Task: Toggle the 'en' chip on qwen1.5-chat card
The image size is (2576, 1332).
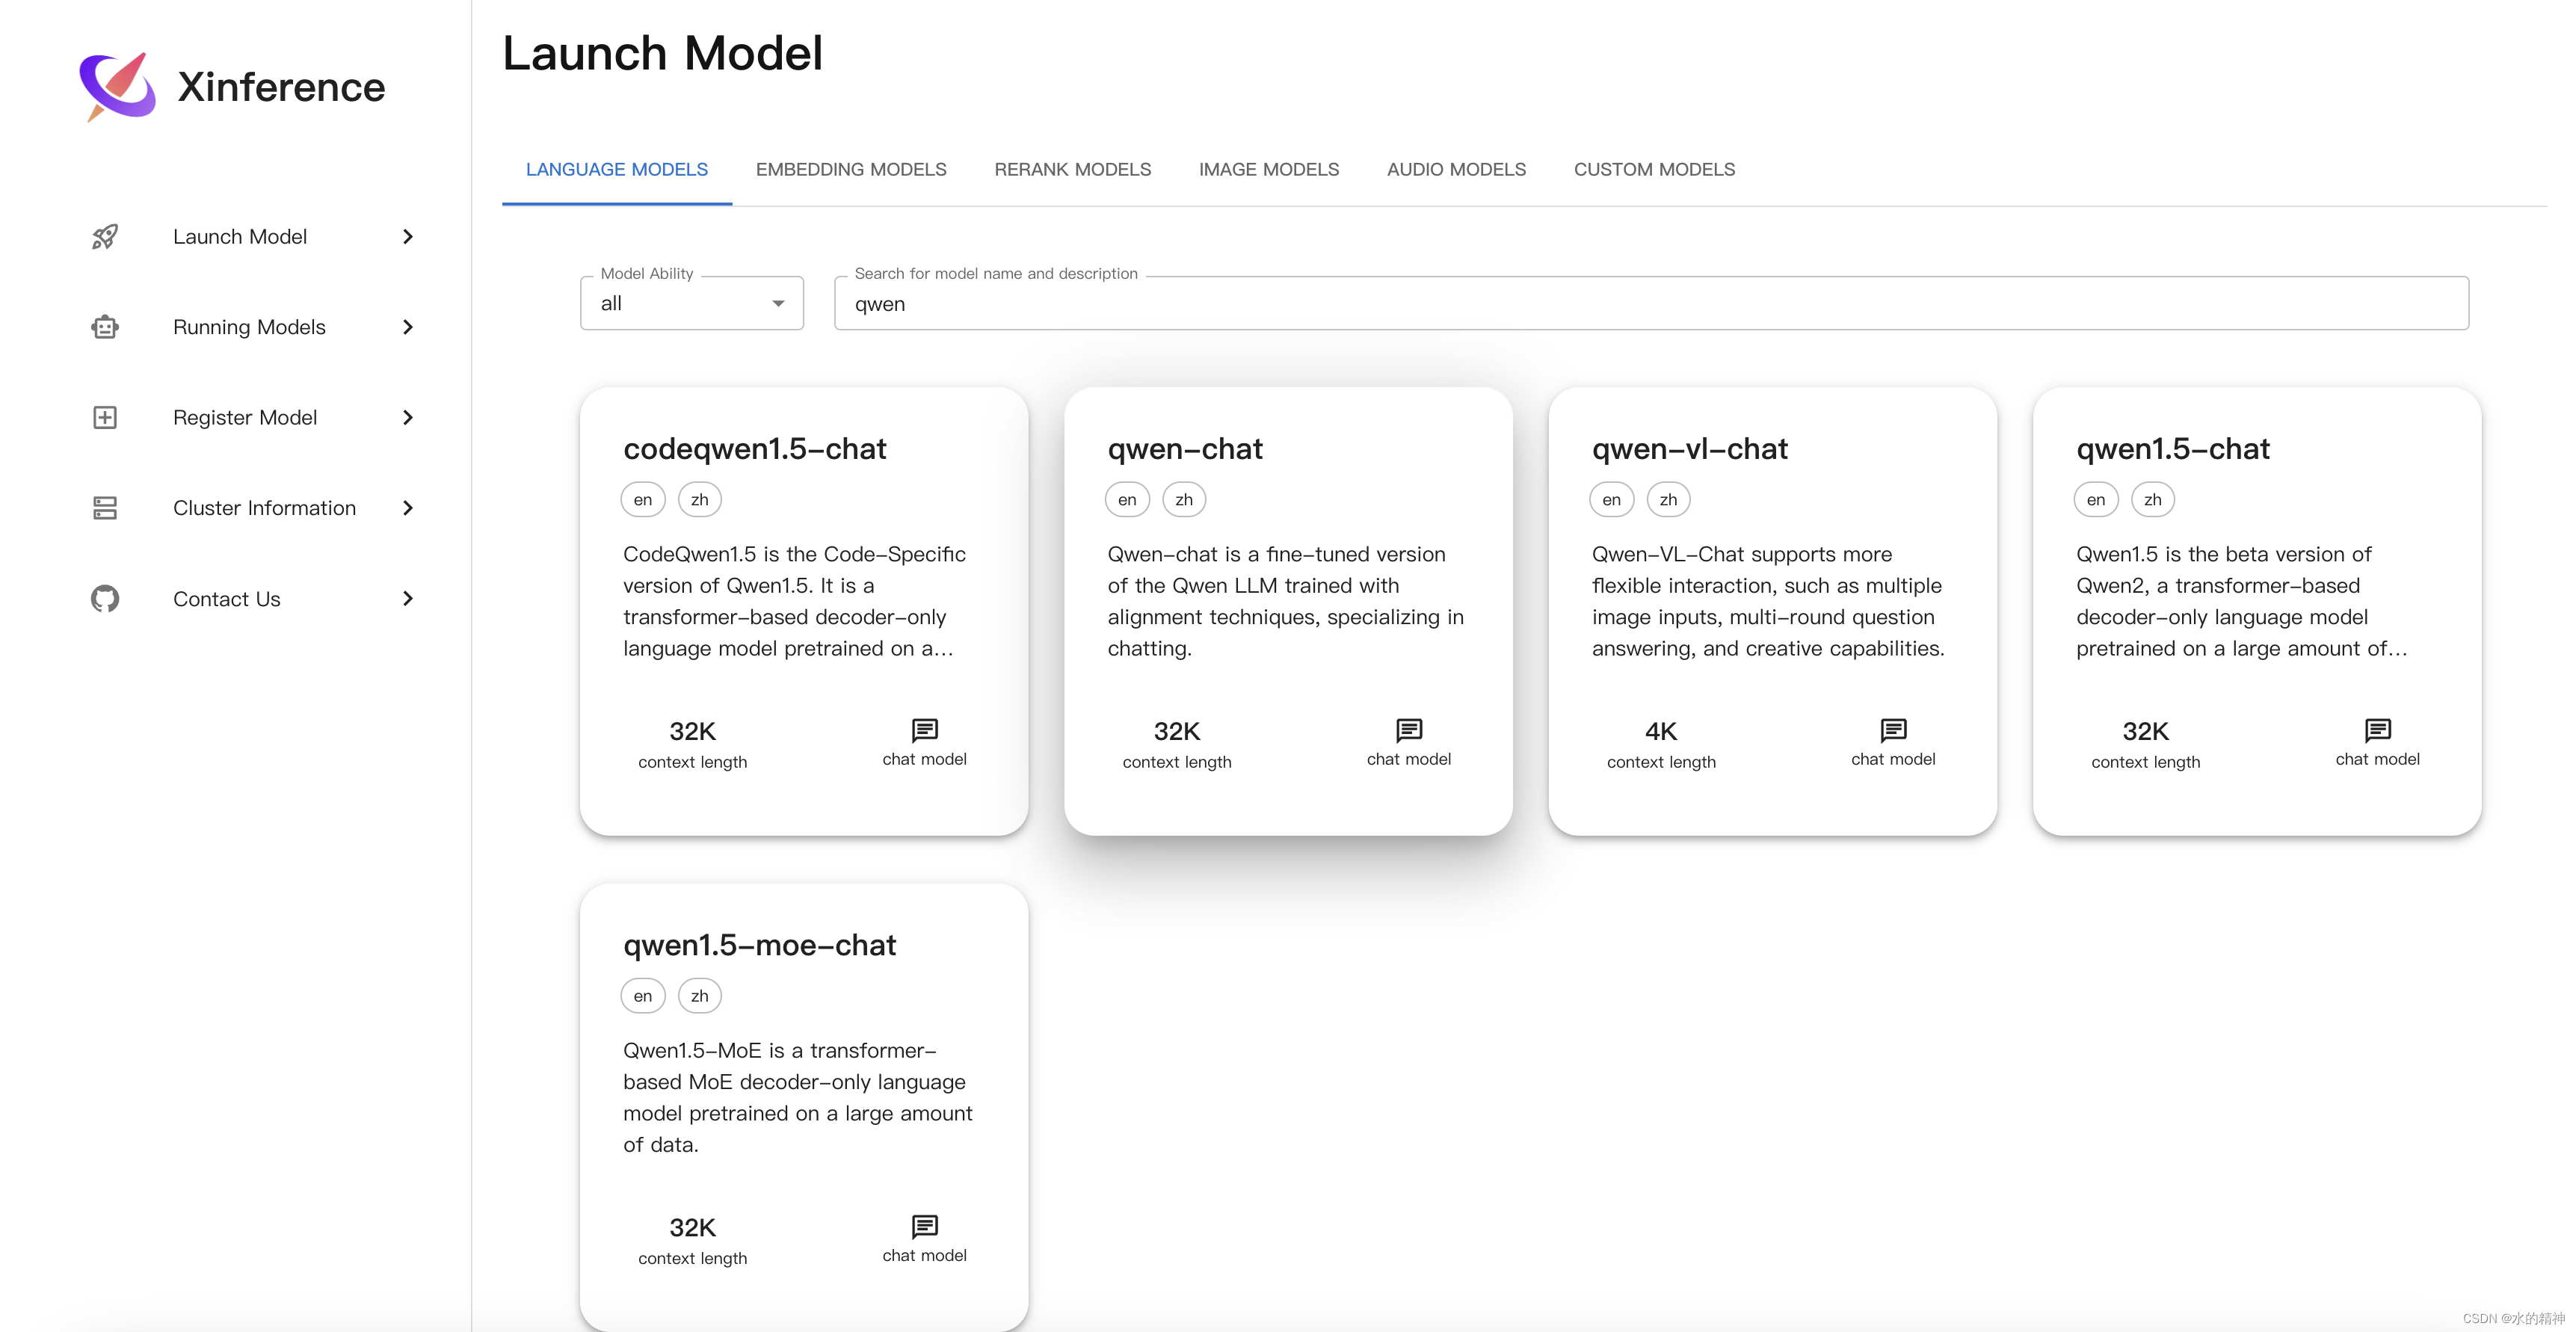Action: tap(2095, 500)
